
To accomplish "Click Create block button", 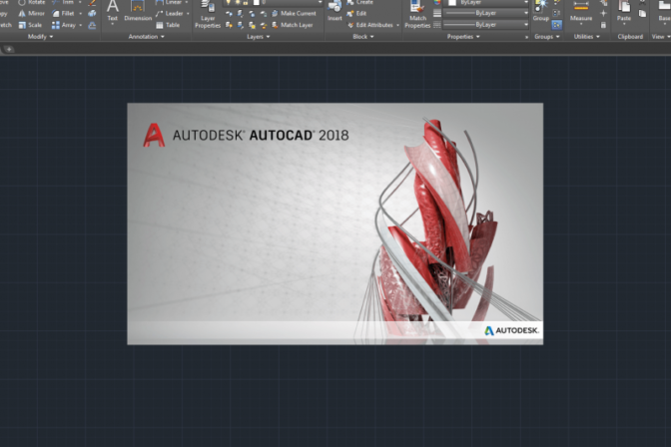I will (x=359, y=2).
